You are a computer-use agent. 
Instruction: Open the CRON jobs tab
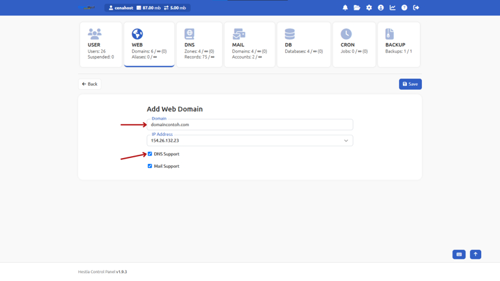click(x=354, y=45)
